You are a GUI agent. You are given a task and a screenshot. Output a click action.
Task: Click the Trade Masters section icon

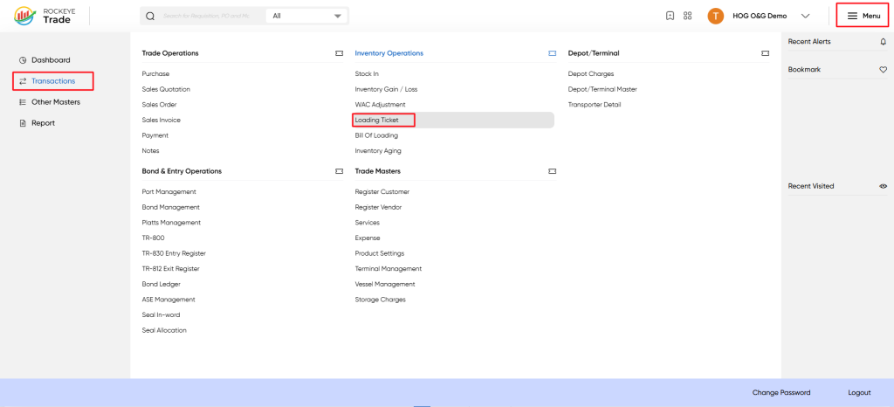click(552, 171)
